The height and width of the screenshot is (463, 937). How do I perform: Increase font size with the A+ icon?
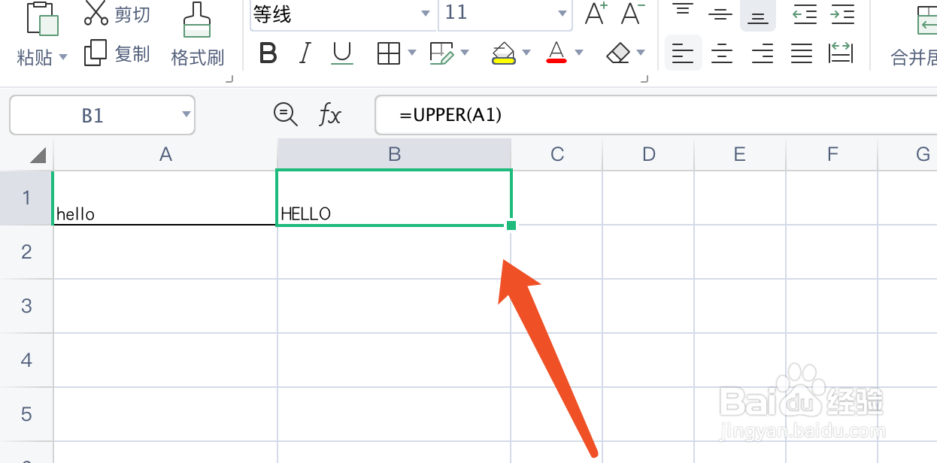[596, 14]
